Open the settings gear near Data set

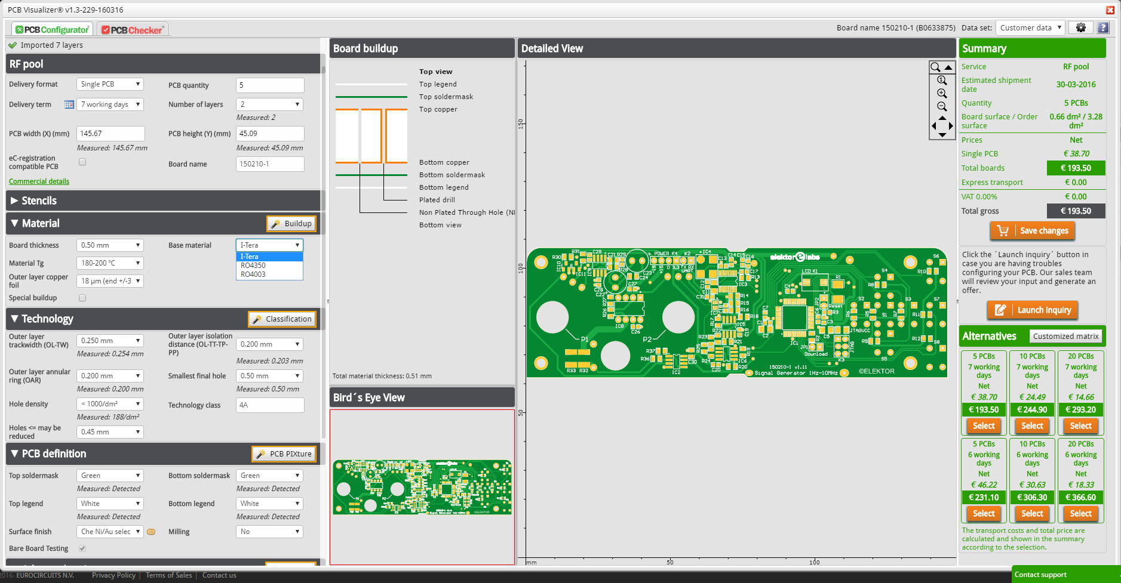(1080, 27)
